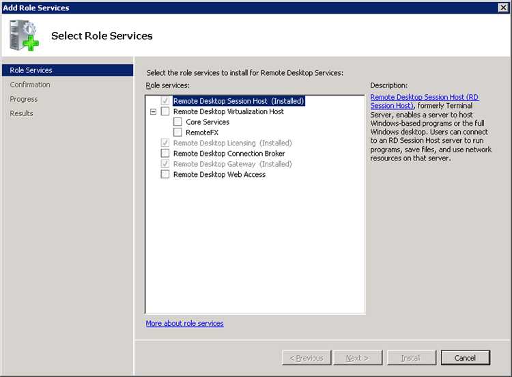
Task: Select the Core Services label
Action: [x=208, y=122]
